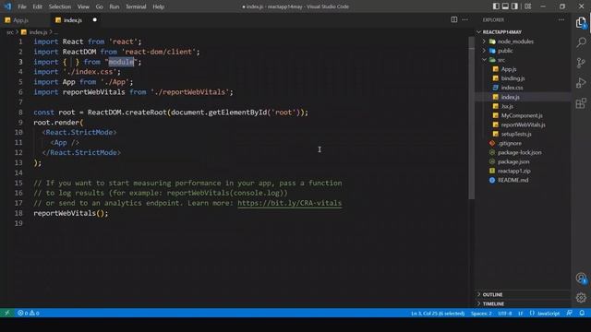
Task: Toggle the Secondary Side Bar layout button
Action: point(514,6)
